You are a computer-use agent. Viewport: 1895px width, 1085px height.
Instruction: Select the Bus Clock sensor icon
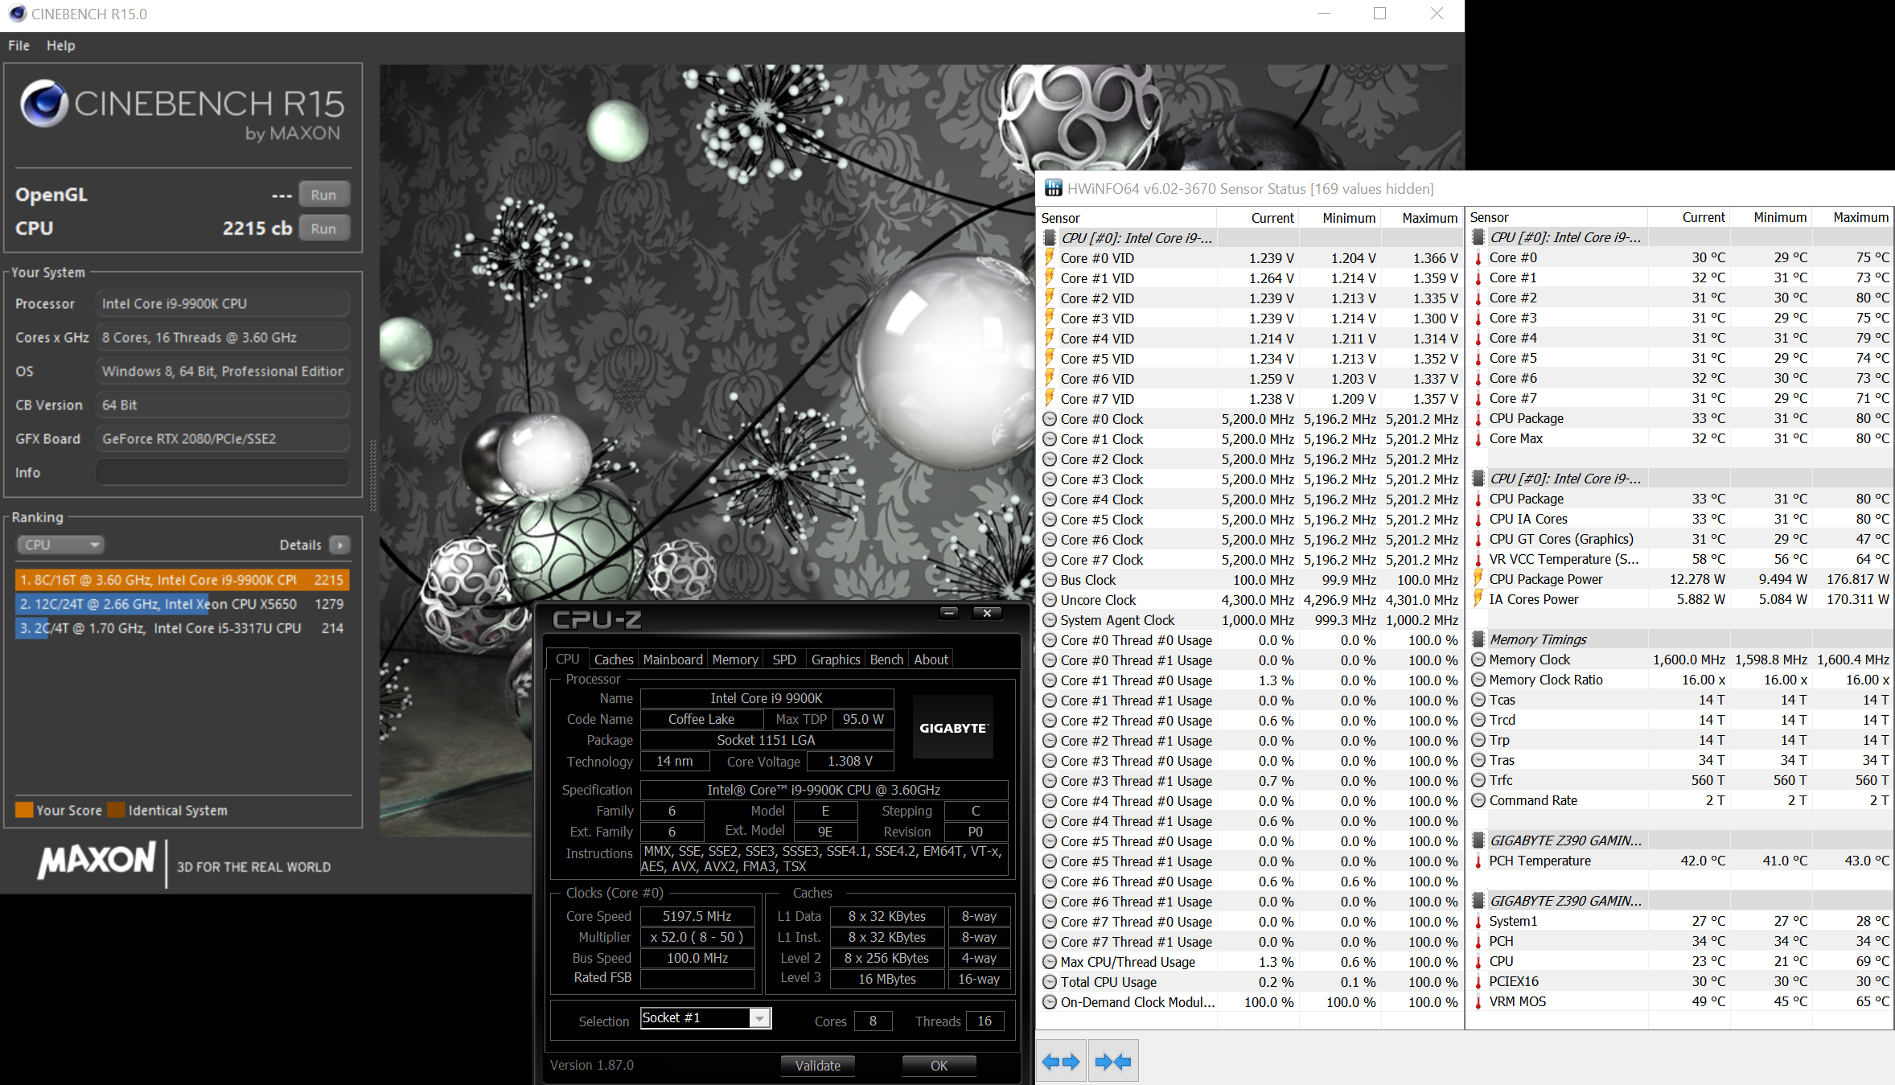(1050, 580)
